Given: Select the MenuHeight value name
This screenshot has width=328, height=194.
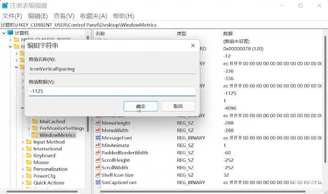Looking at the screenshot, I should (116, 123).
